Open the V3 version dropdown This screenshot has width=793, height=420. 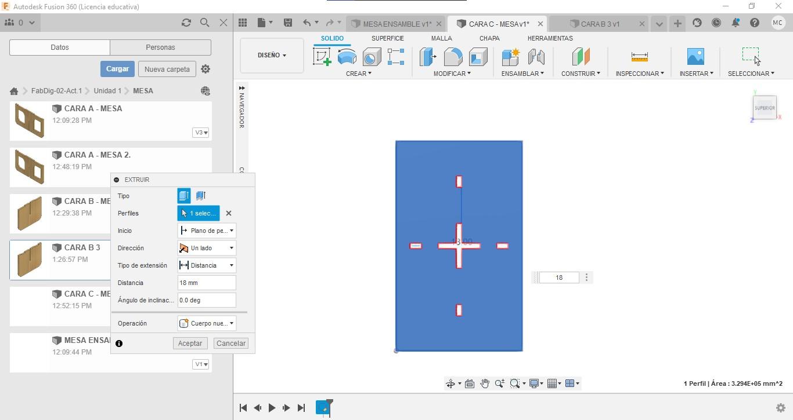(201, 133)
